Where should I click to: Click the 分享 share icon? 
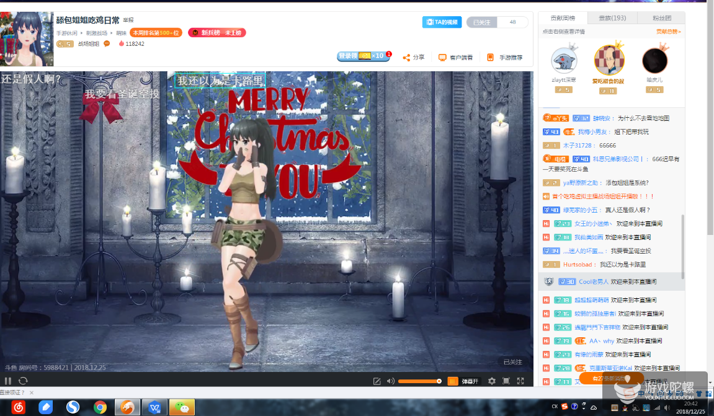(414, 57)
